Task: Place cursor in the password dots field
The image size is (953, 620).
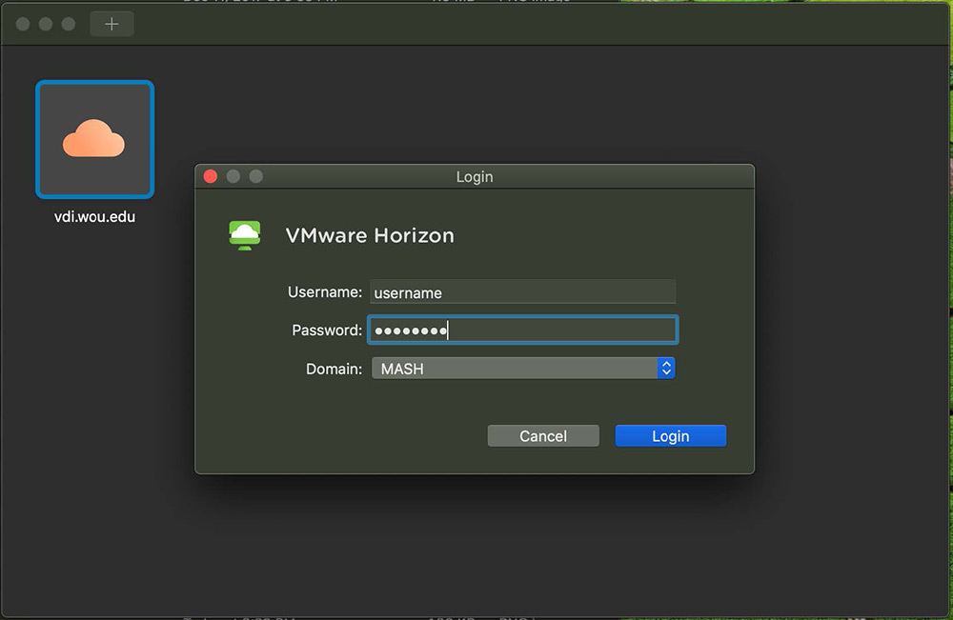Action: (x=522, y=330)
